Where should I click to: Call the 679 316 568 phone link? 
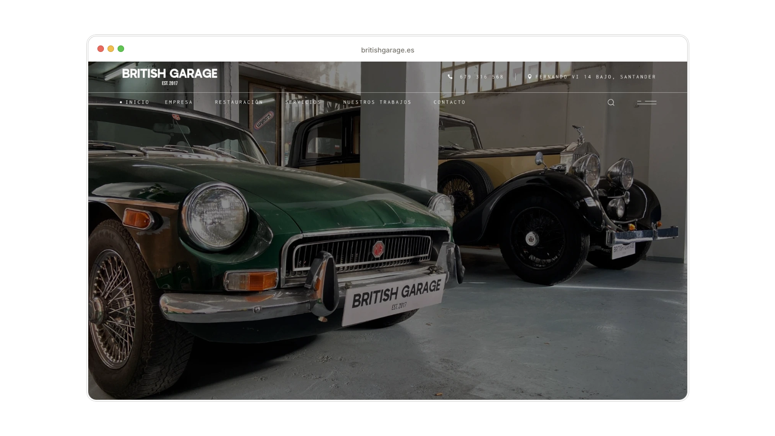click(x=480, y=77)
